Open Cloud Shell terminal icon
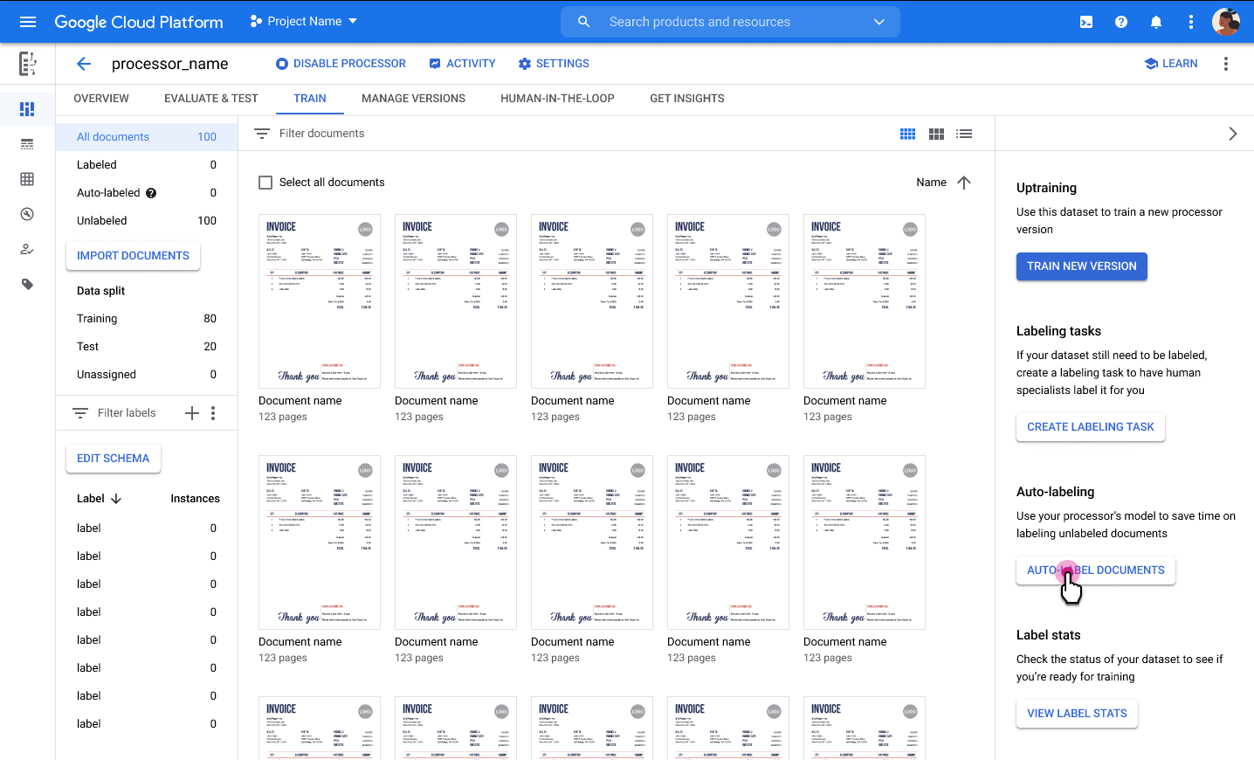Viewport: 1254px width, 760px height. 1086,22
